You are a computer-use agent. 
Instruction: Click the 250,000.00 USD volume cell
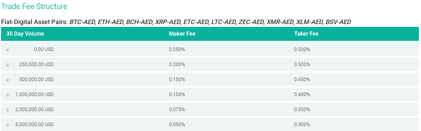(37, 64)
